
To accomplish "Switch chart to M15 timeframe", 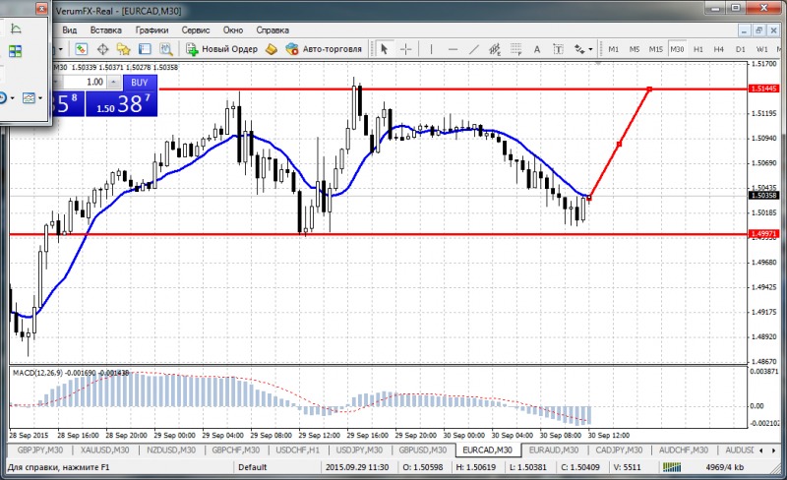I will pos(655,48).
